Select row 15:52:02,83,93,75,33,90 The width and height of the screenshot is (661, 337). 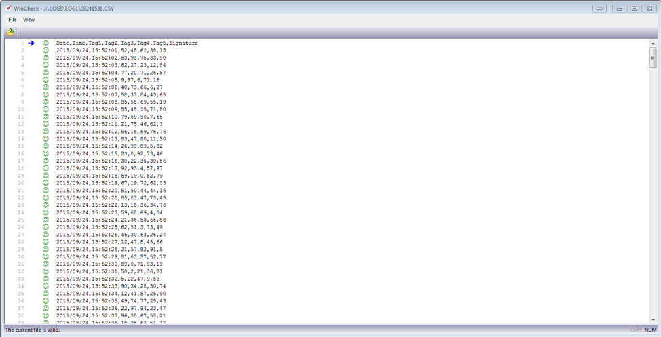[111, 58]
